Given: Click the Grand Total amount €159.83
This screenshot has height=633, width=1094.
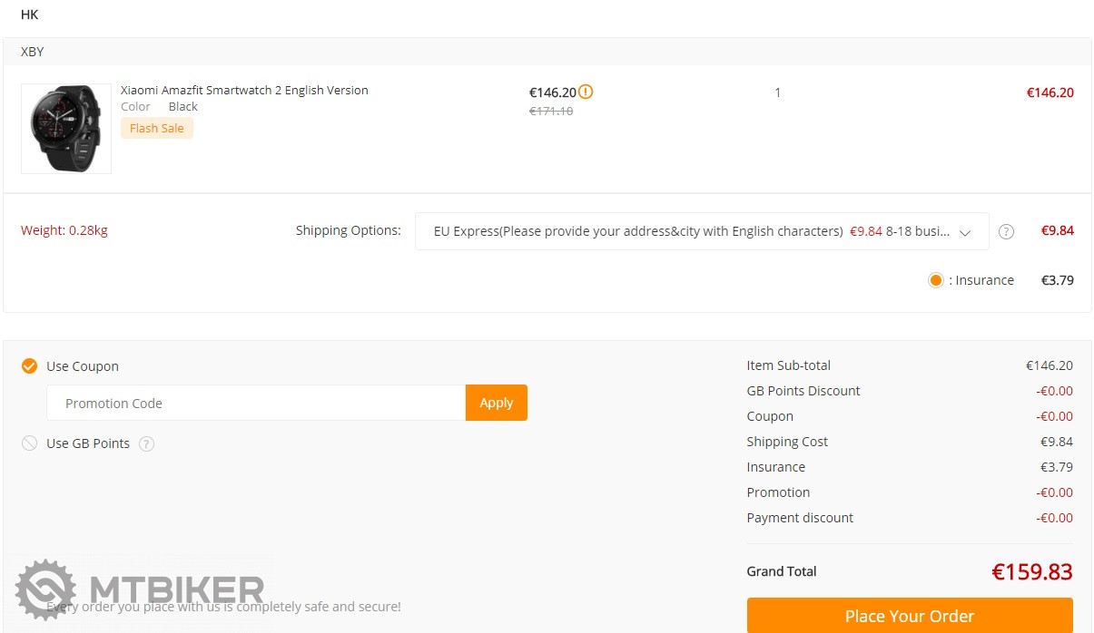Looking at the screenshot, I should coord(1031,572).
